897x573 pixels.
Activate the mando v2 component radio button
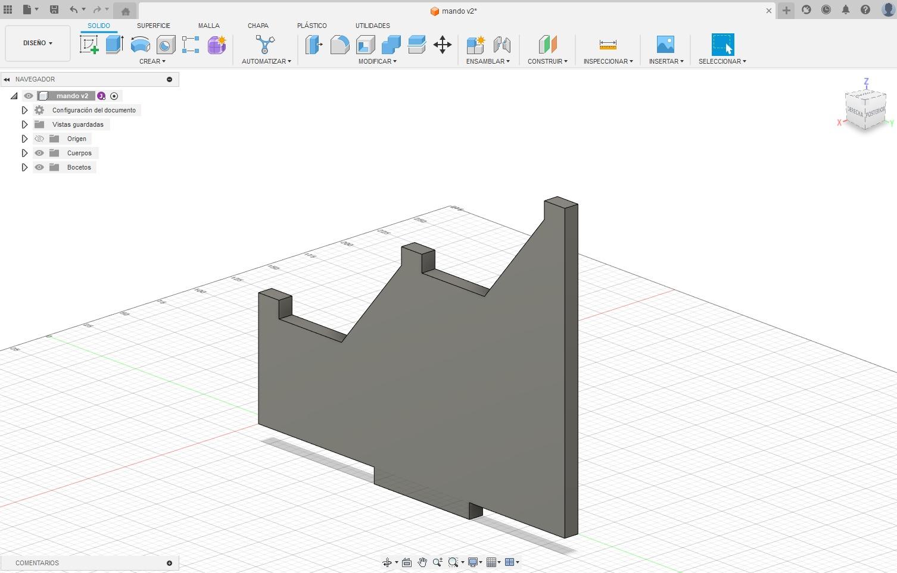114,96
